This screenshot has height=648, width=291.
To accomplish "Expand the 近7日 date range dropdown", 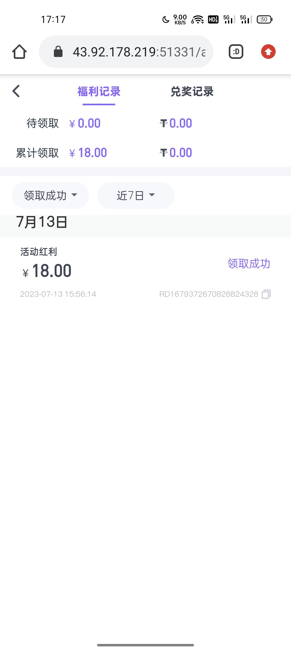I will [136, 195].
